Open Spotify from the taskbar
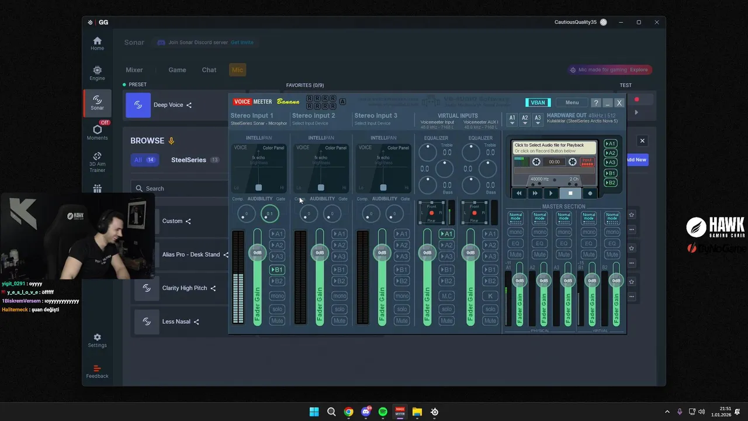Screen dimensions: 748x421 (x=383, y=412)
